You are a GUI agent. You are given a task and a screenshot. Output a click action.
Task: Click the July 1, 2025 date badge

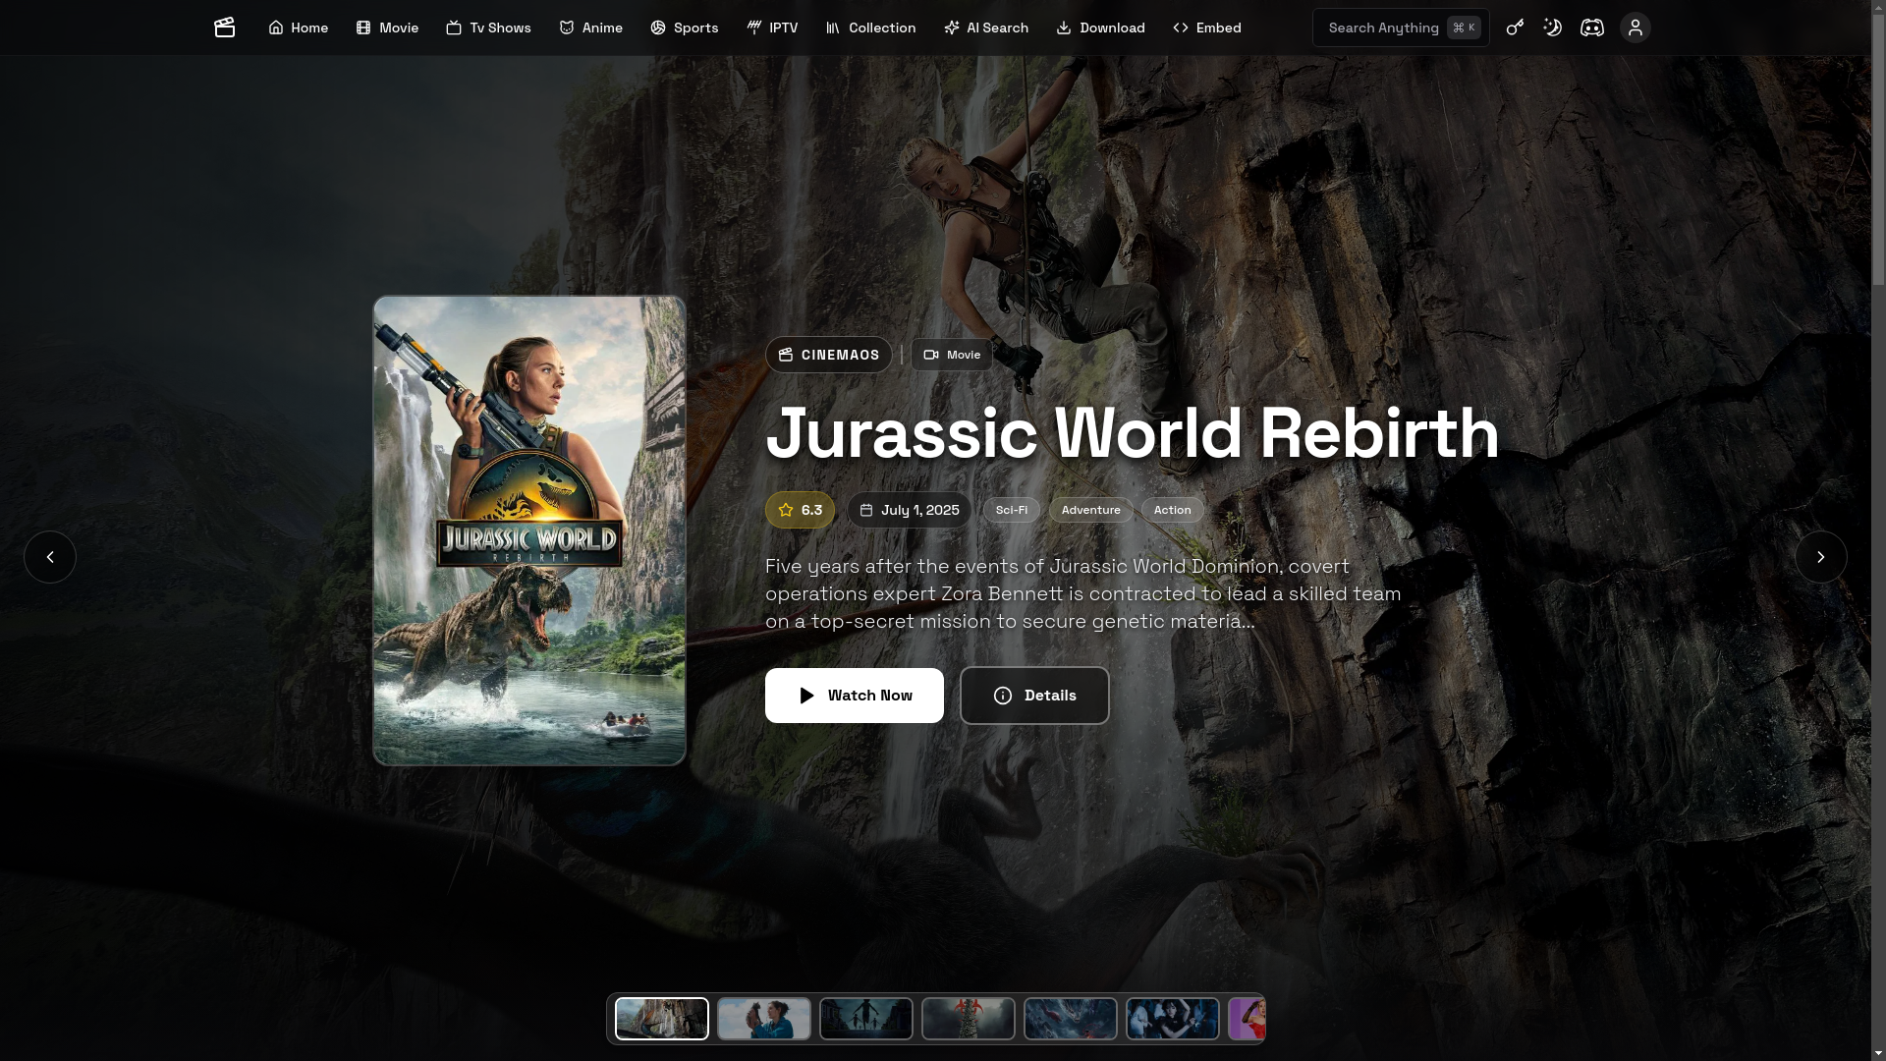[x=910, y=510]
